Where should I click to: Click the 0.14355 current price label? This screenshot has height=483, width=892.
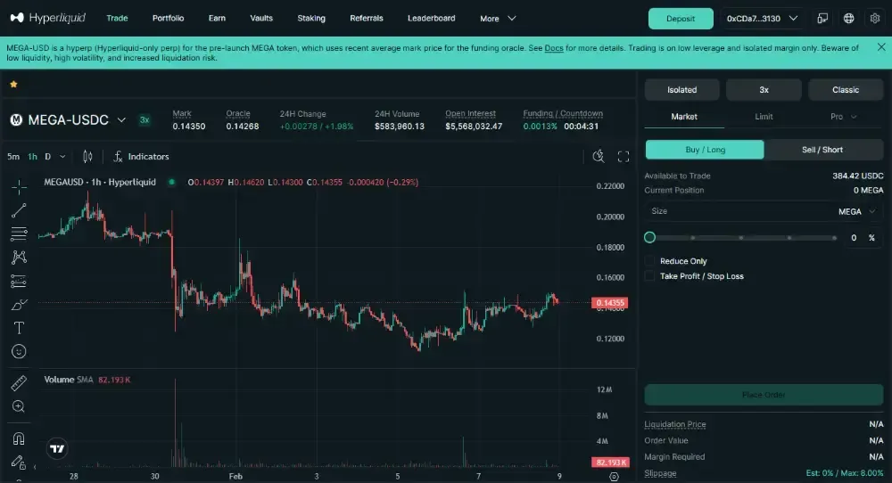click(610, 303)
